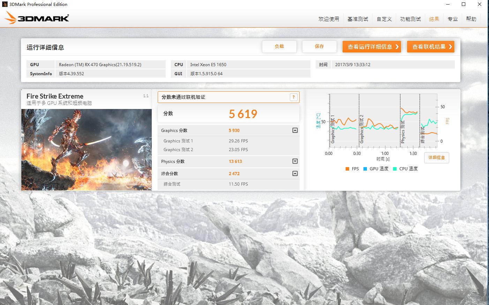Image resolution: width=489 pixels, height=305 pixels.
Task: Open 详细信息 button under the chart
Action: tap(437, 158)
